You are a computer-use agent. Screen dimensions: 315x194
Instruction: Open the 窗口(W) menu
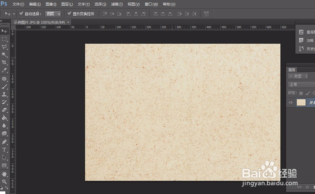(x=151, y=4)
